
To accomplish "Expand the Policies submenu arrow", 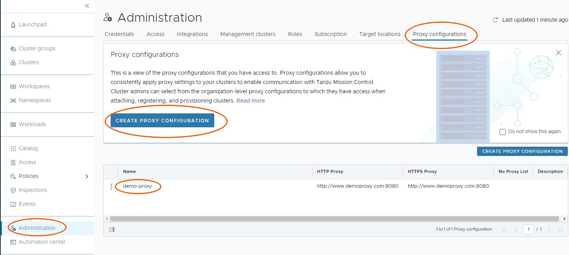I will (x=87, y=176).
